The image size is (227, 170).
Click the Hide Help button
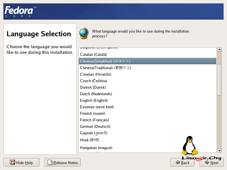pos(22,162)
